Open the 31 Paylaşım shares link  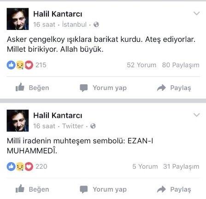[181, 166]
